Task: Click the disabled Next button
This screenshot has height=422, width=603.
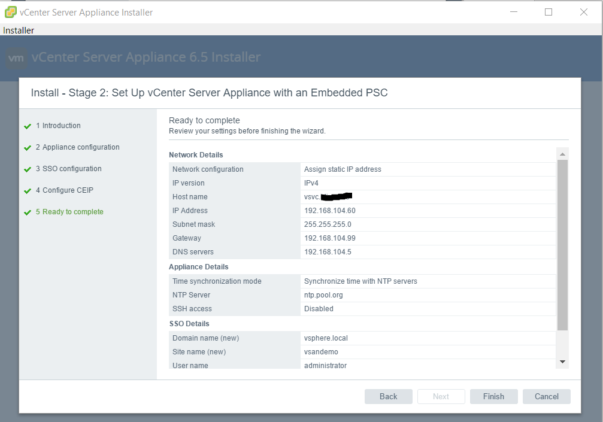Action: (x=441, y=397)
